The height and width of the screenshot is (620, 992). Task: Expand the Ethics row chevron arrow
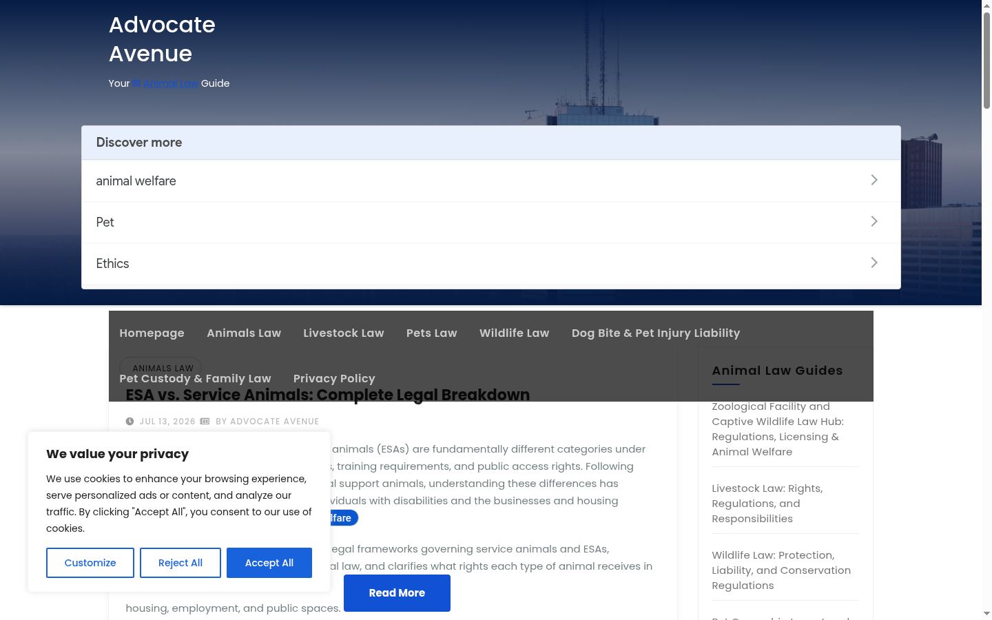click(874, 262)
